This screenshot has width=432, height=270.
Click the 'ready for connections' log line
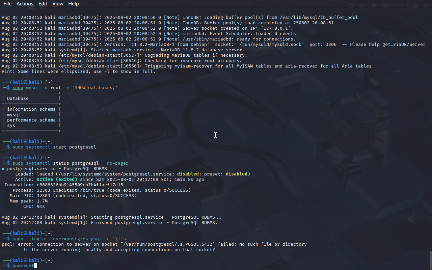149,39
